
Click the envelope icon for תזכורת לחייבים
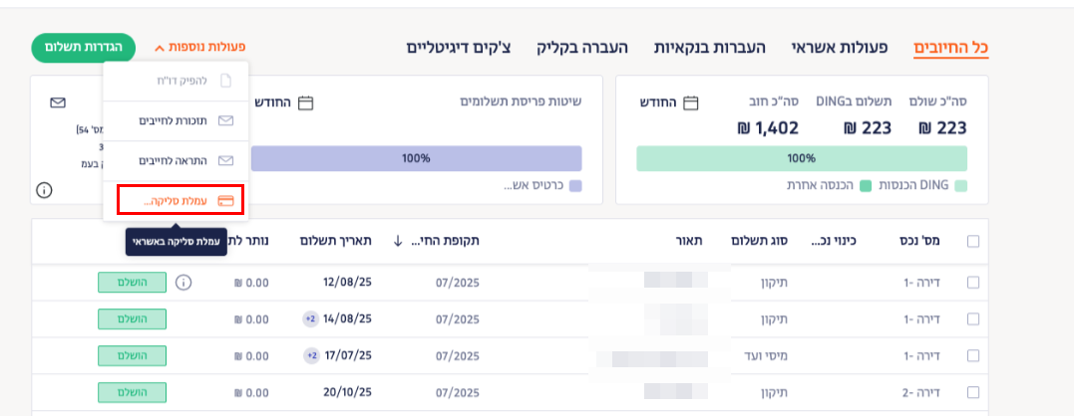tap(225, 120)
